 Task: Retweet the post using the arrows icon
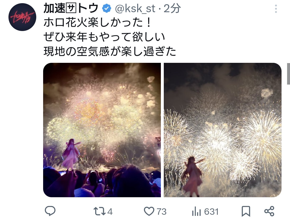(99, 211)
